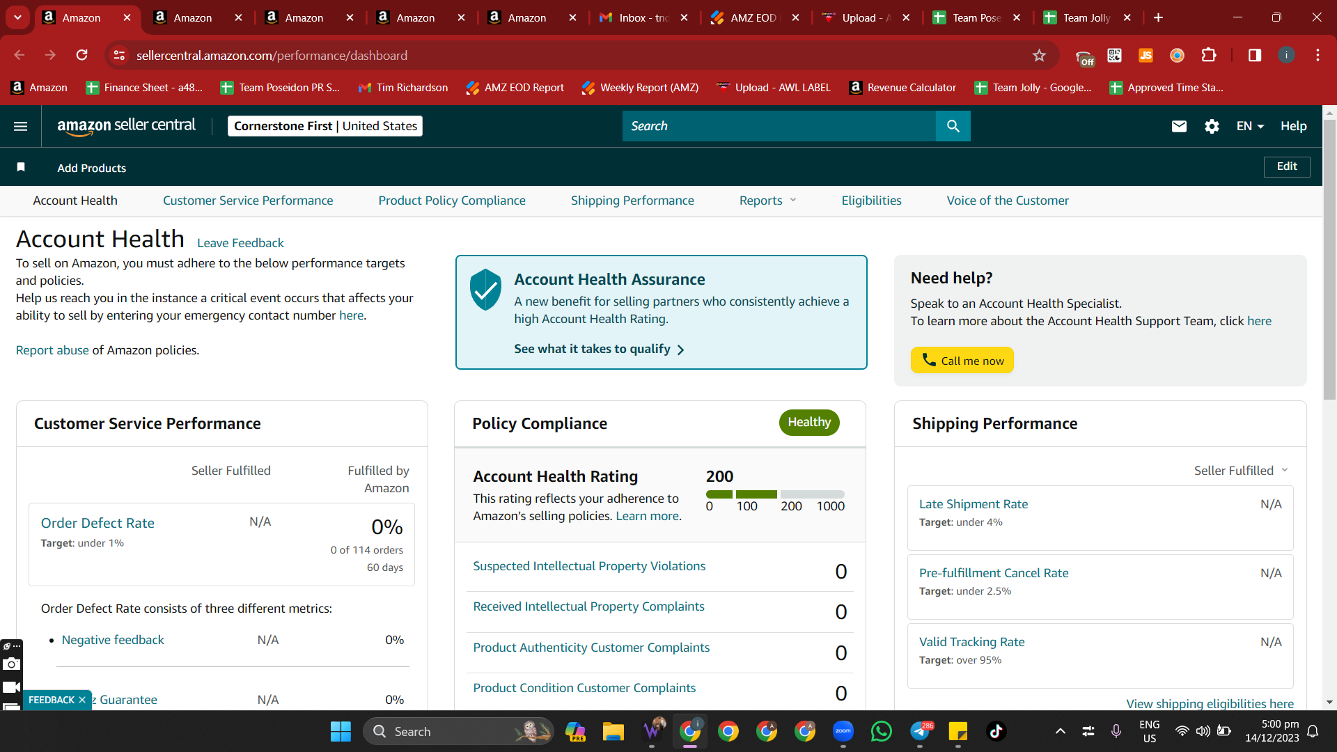1337x752 pixels.
Task: Click the Seller Central search field
Action: point(779,126)
